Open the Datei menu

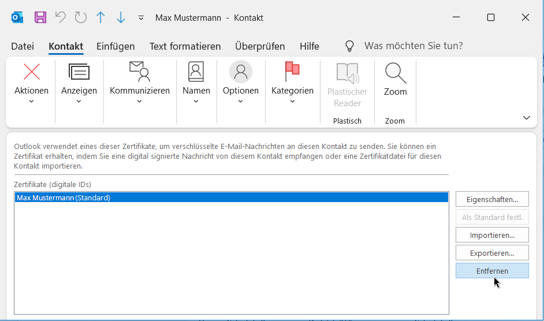pos(23,46)
